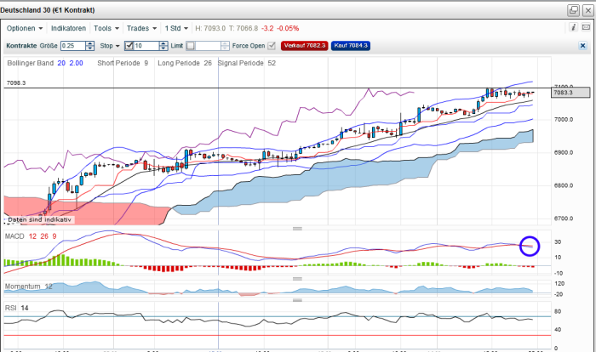Click the Verkauf 7082.3 sell button
596x352 pixels.
[305, 46]
